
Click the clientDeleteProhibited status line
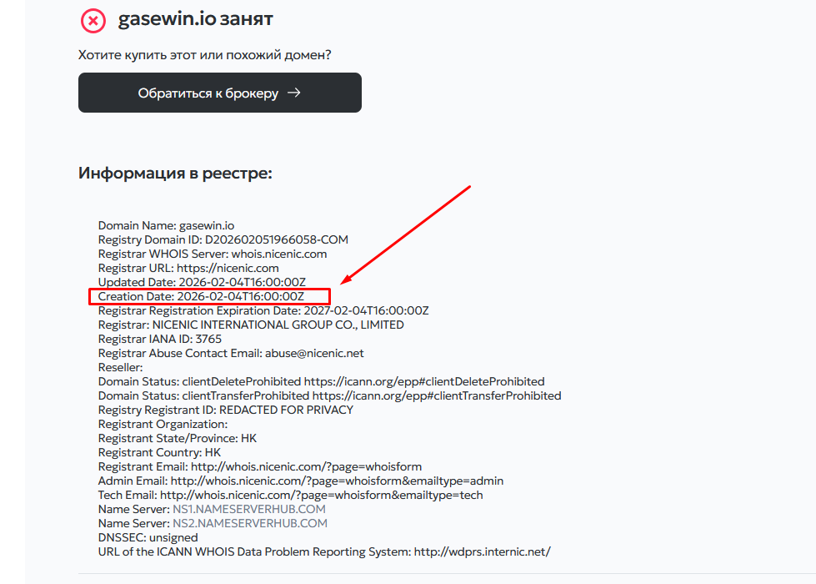point(321,381)
